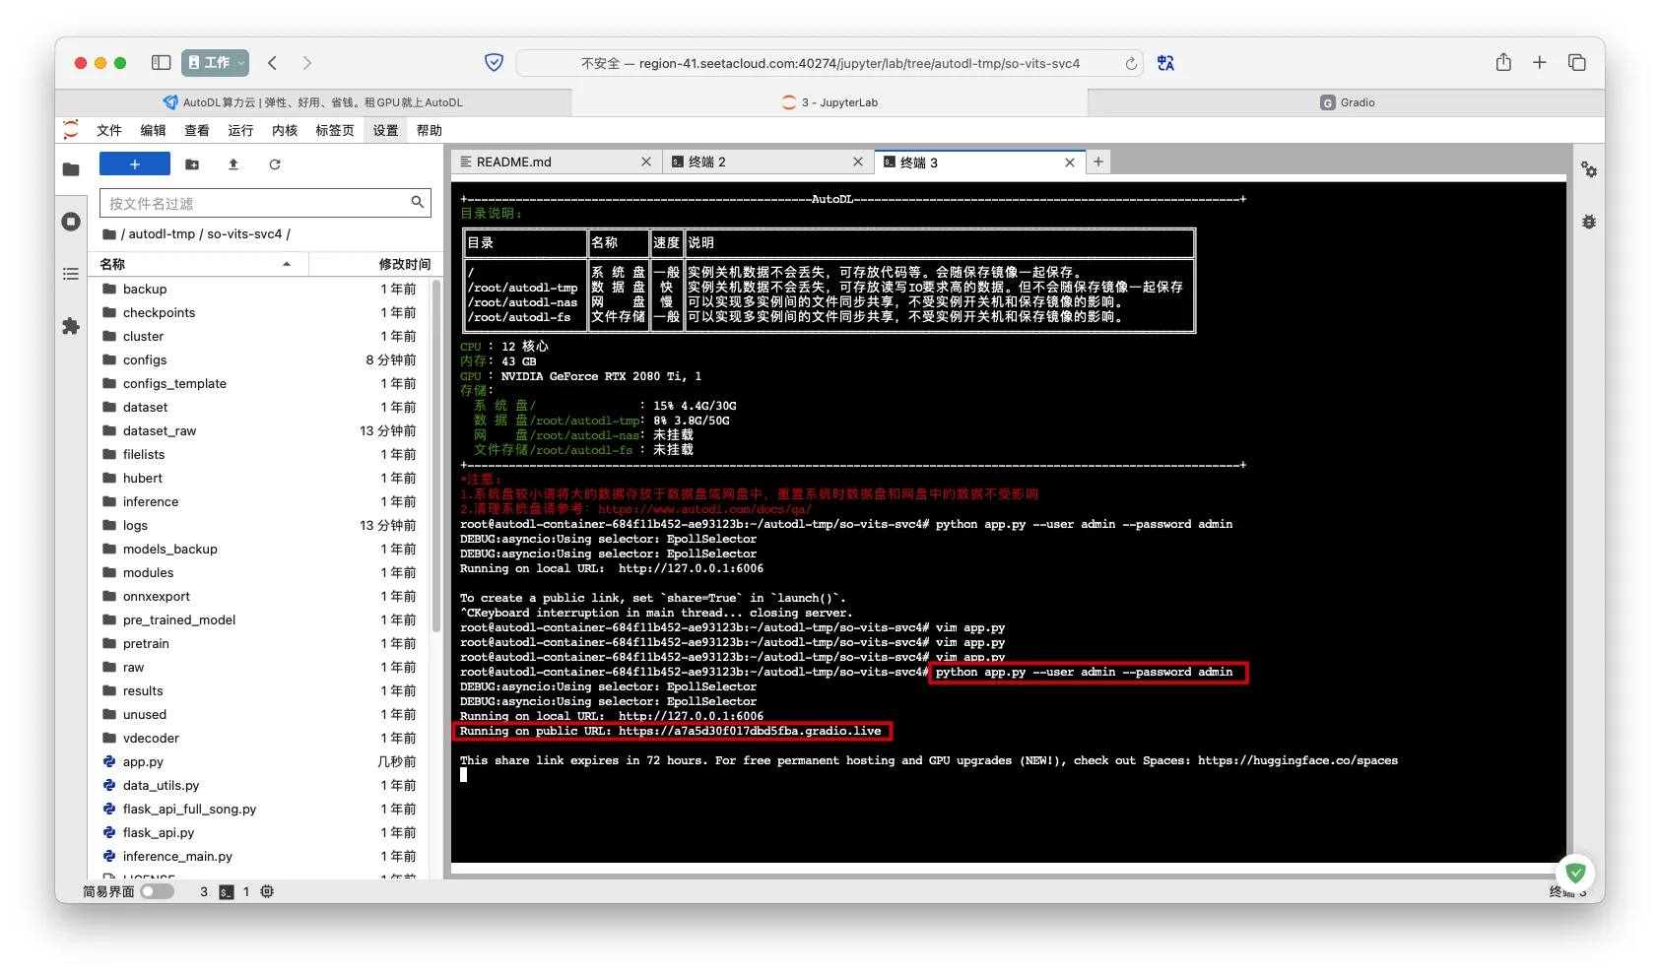Open the app.py file in list

[143, 761]
